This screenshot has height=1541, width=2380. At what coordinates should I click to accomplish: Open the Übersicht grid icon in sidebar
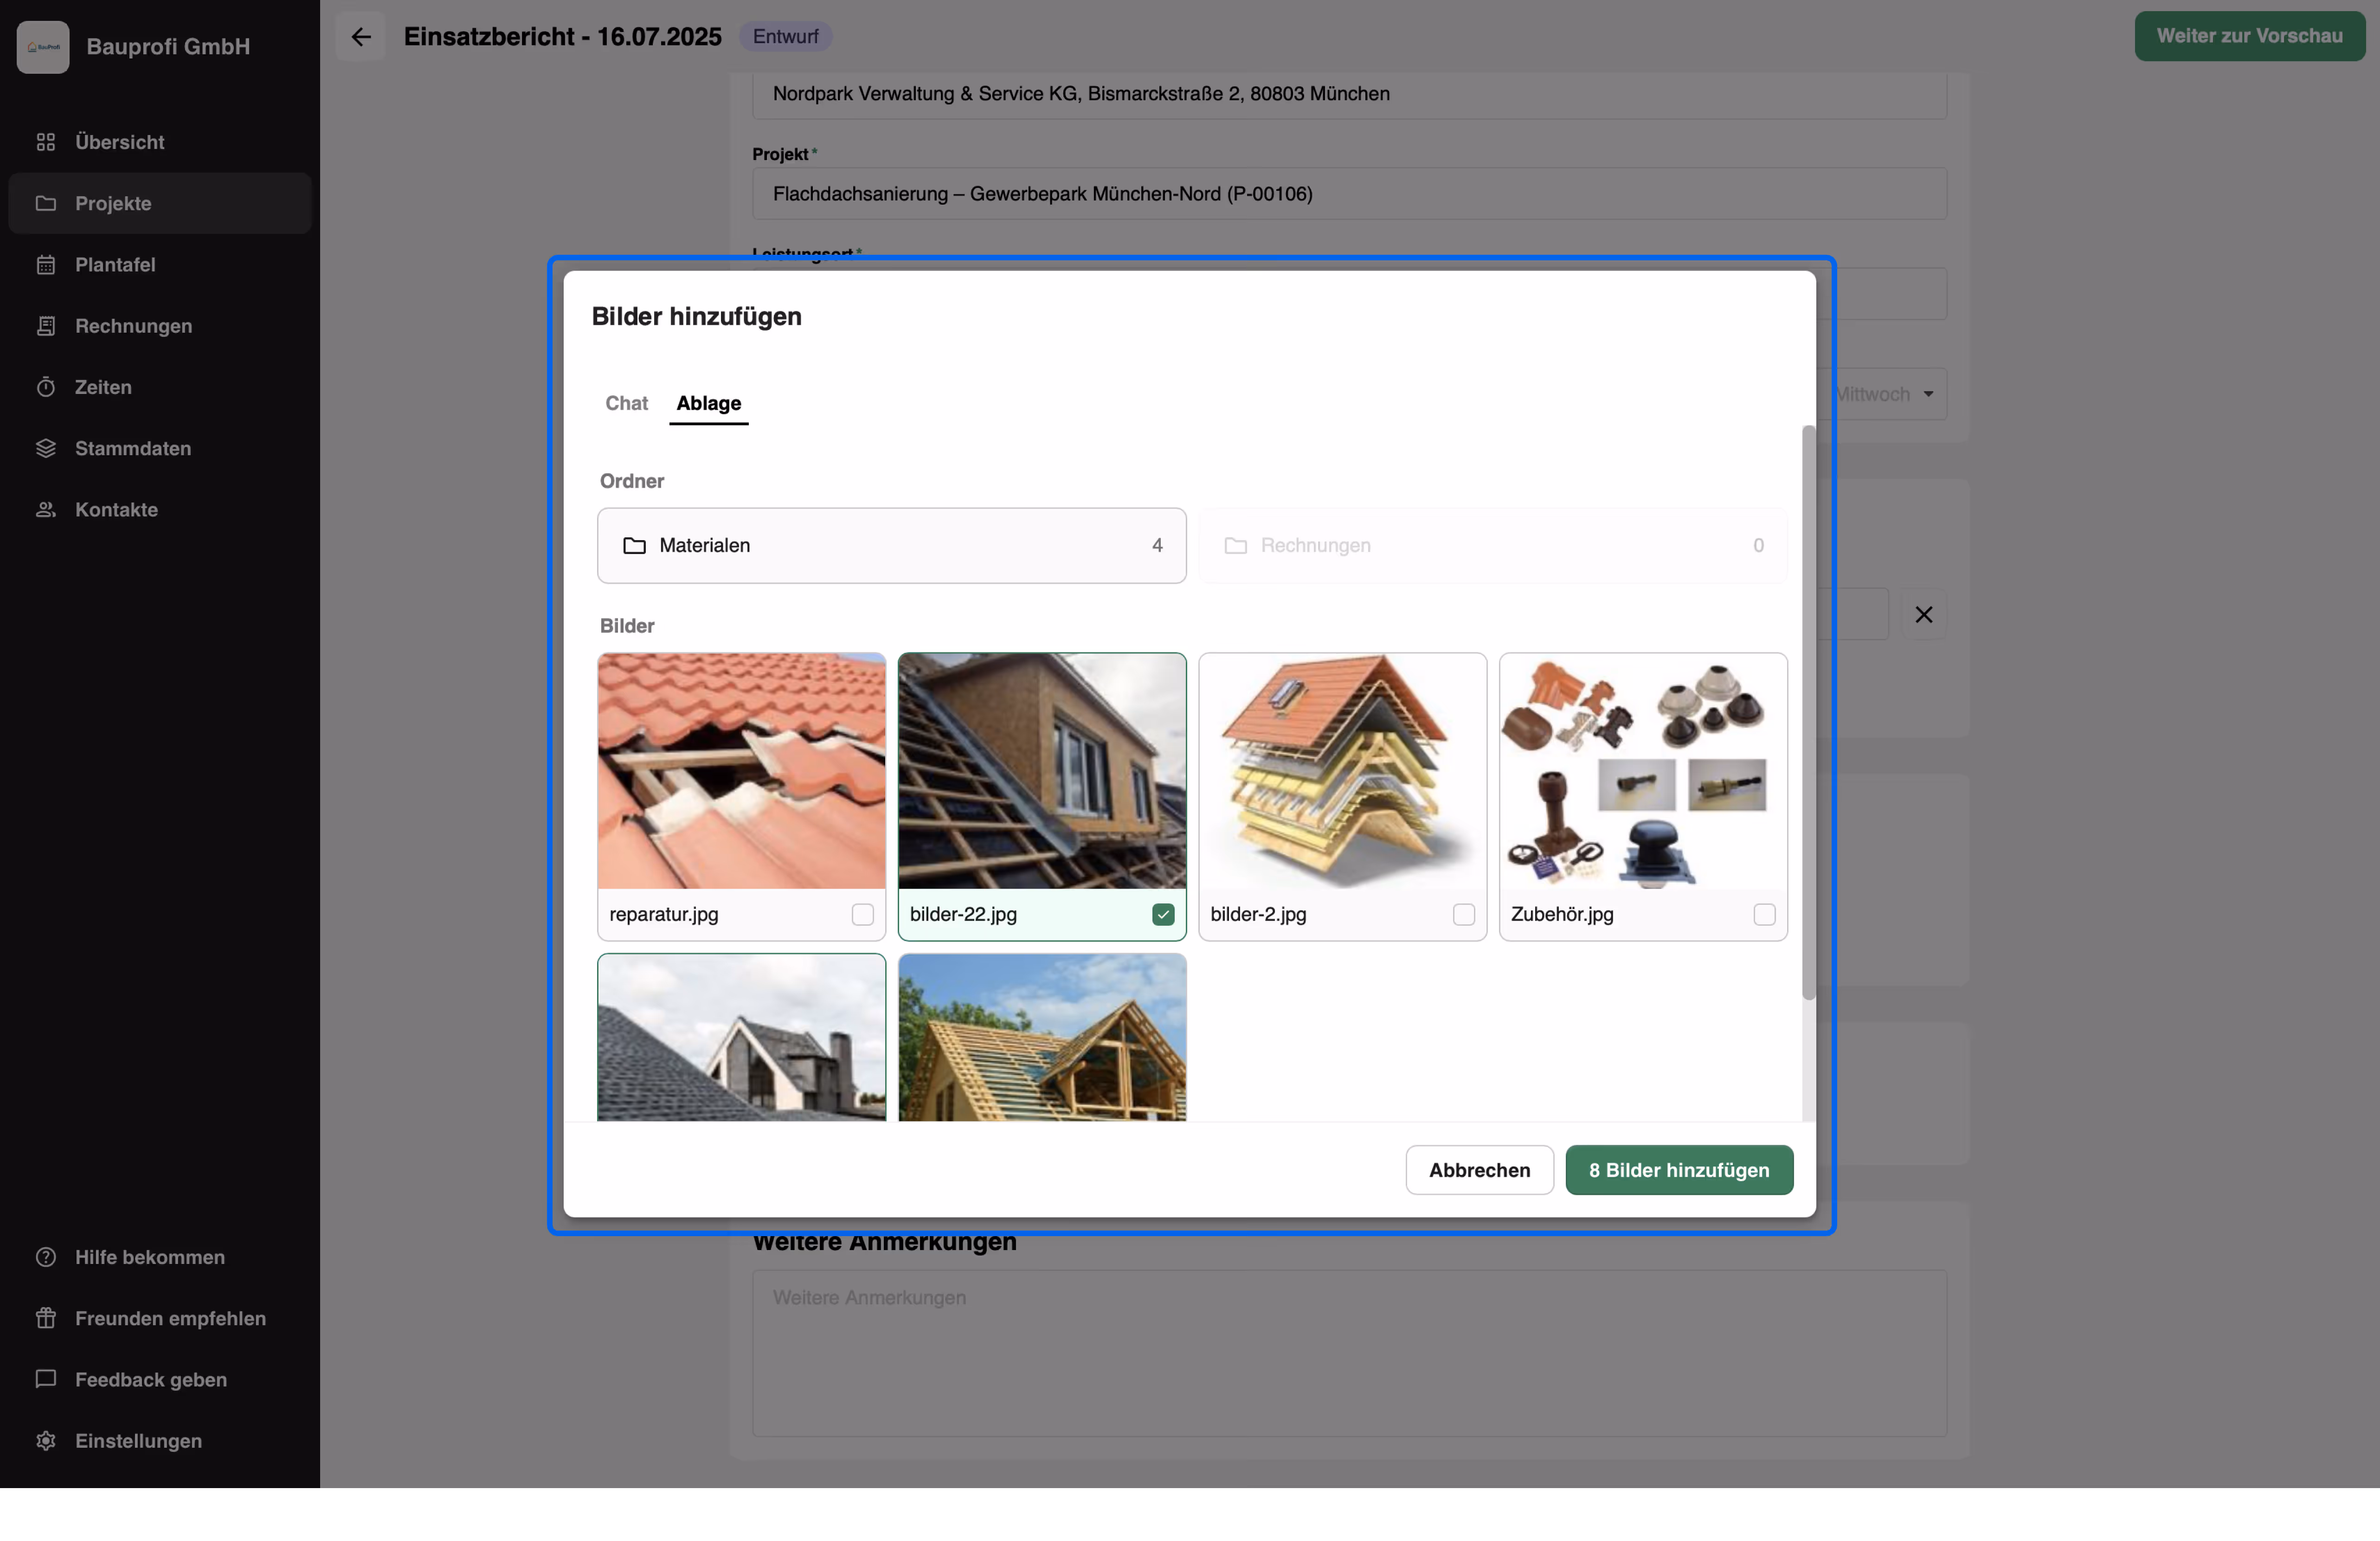click(46, 142)
